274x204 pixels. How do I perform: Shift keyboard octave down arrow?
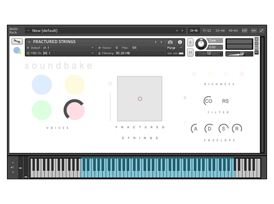[13, 172]
